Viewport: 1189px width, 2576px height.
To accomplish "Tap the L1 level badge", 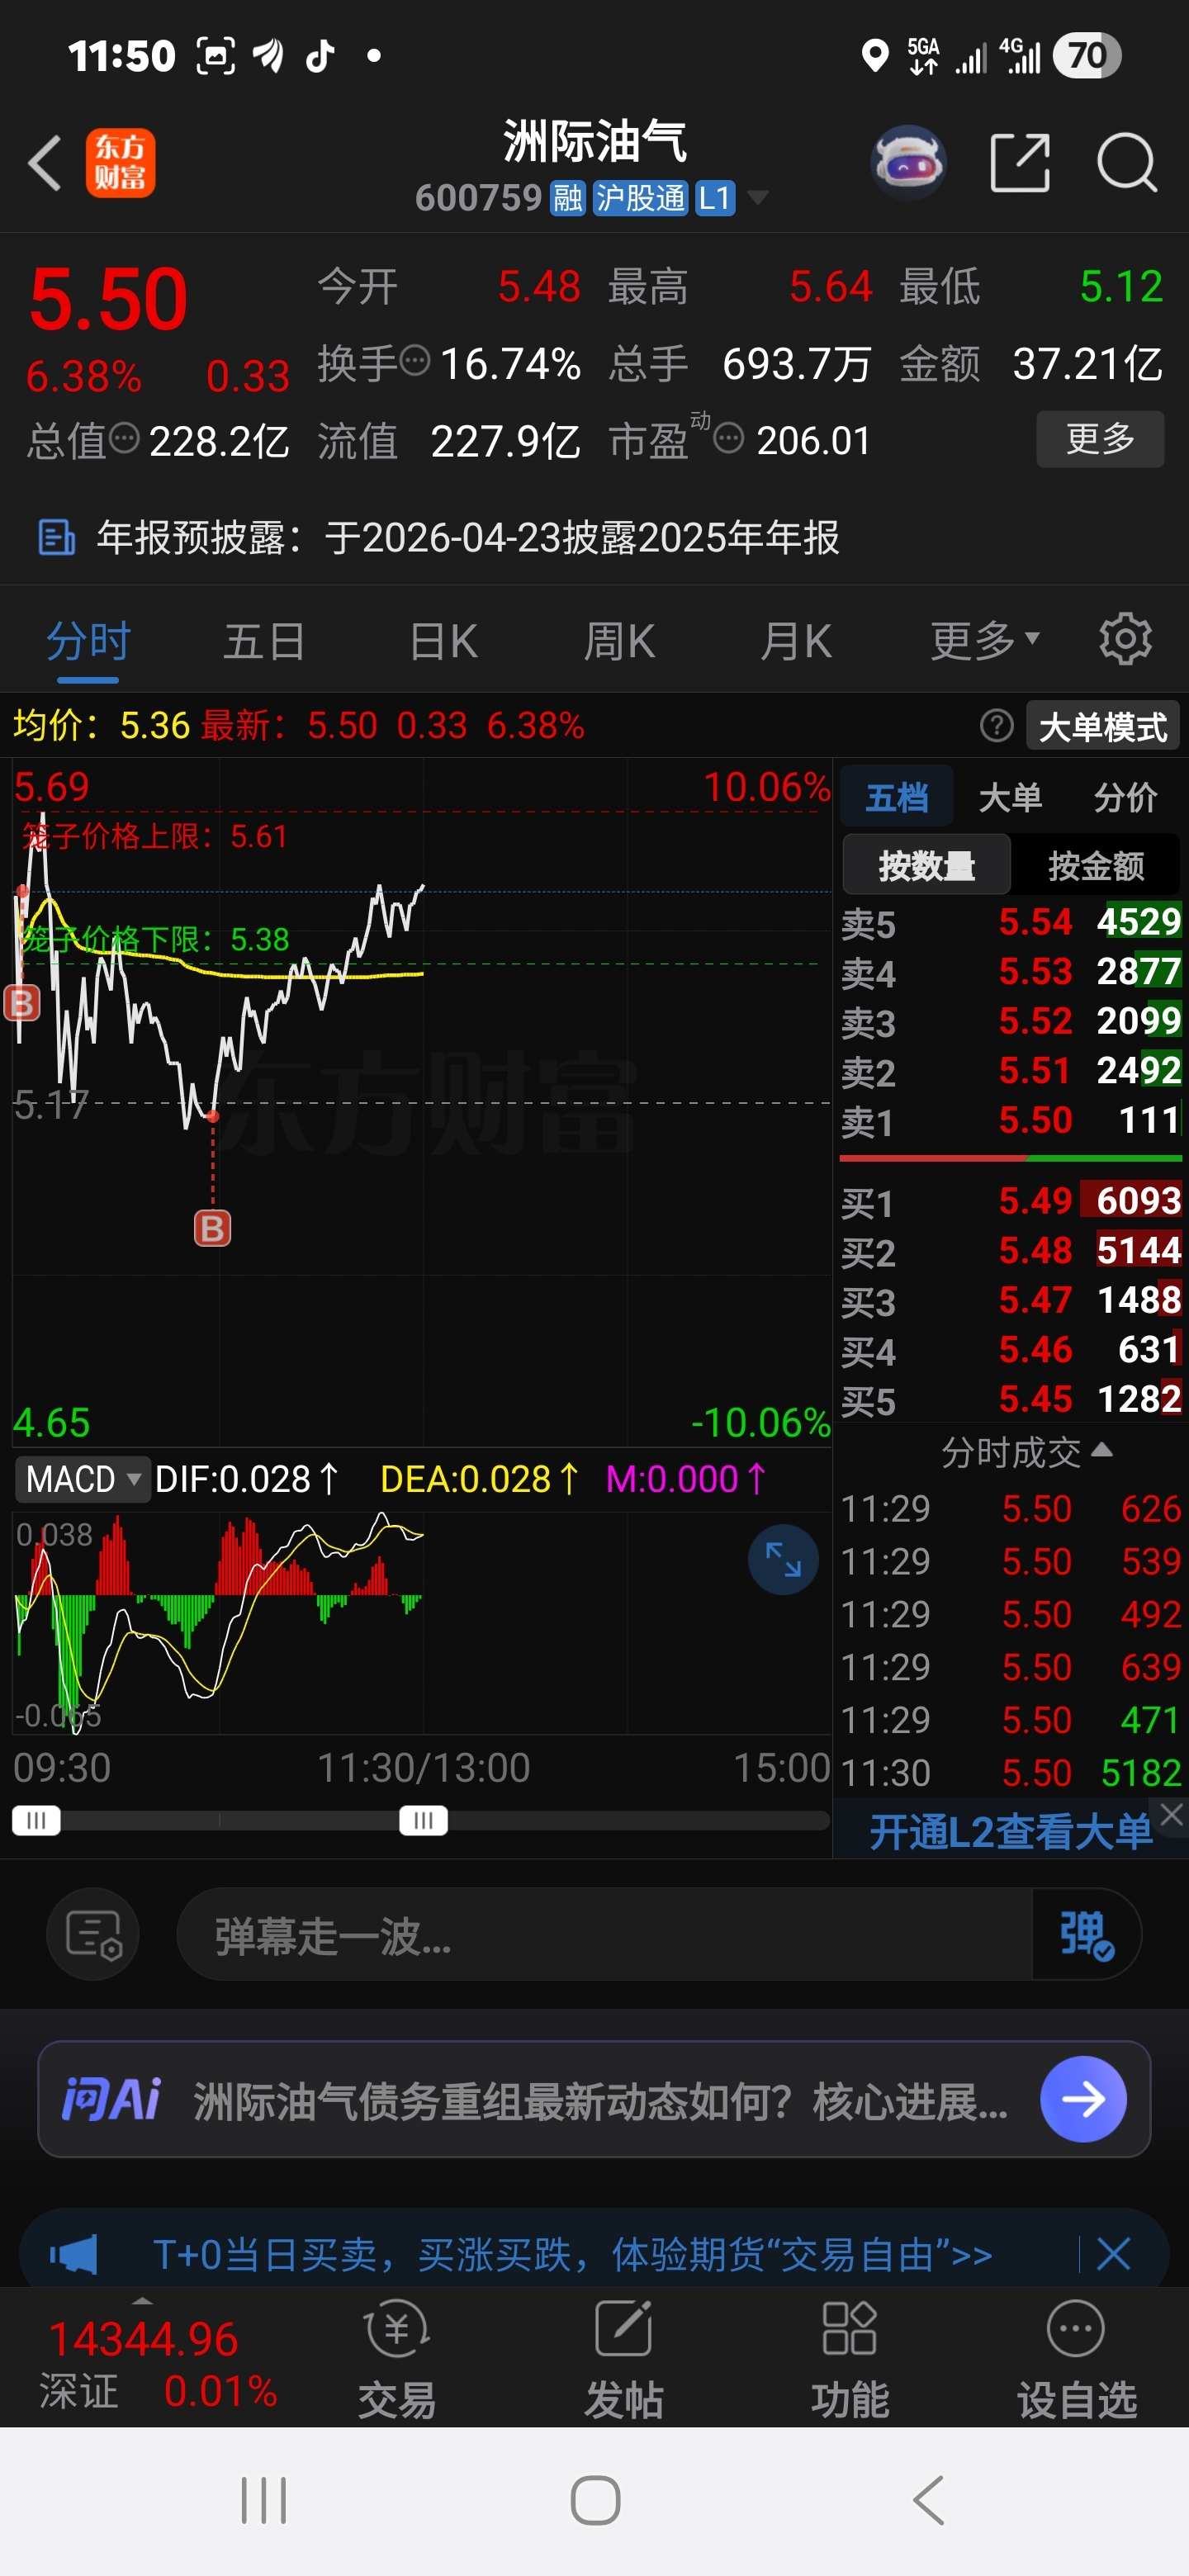I will pyautogui.click(x=715, y=198).
